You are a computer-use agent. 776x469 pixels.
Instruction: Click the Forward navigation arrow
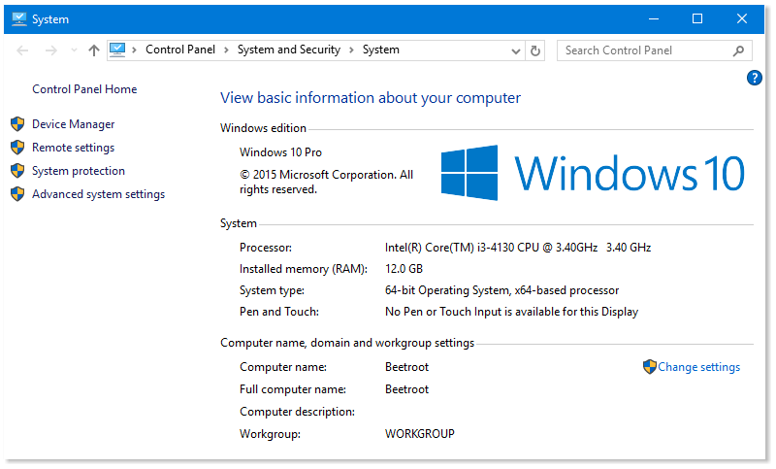tap(51, 50)
